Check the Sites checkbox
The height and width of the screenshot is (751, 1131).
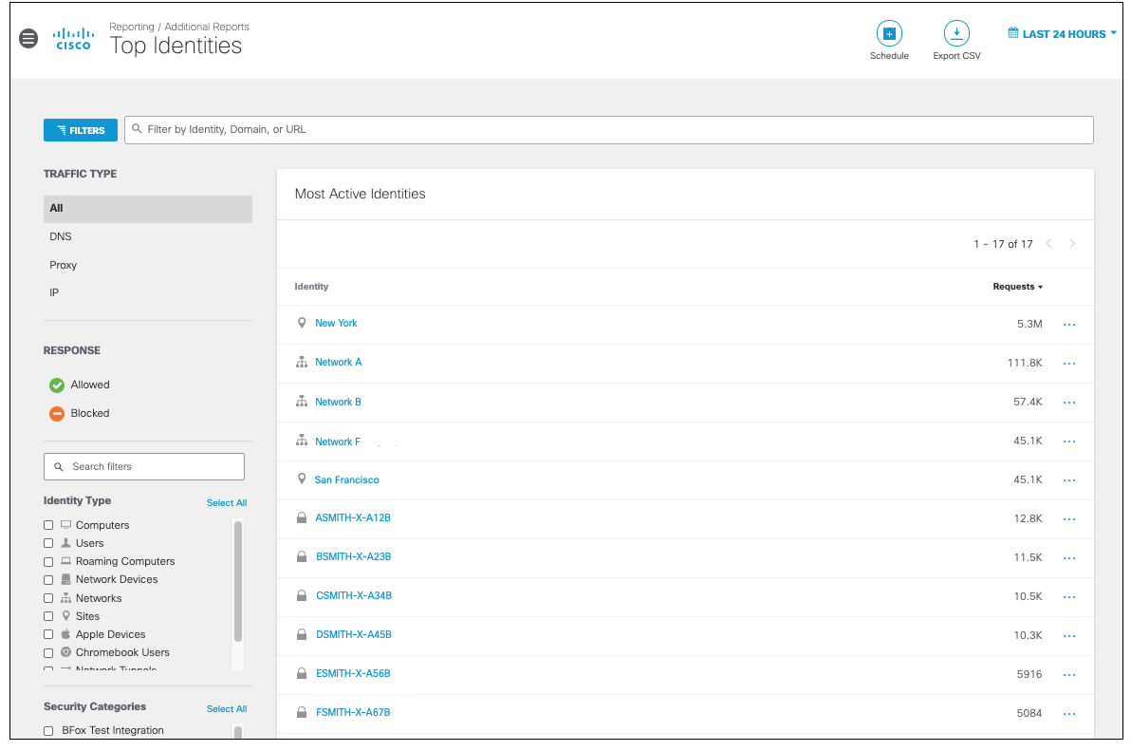tap(48, 616)
